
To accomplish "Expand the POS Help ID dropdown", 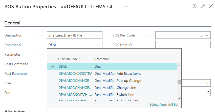I will (207, 45).
